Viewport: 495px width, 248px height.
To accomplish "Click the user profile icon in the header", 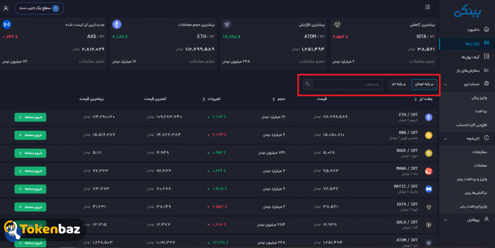I will coord(6,9).
